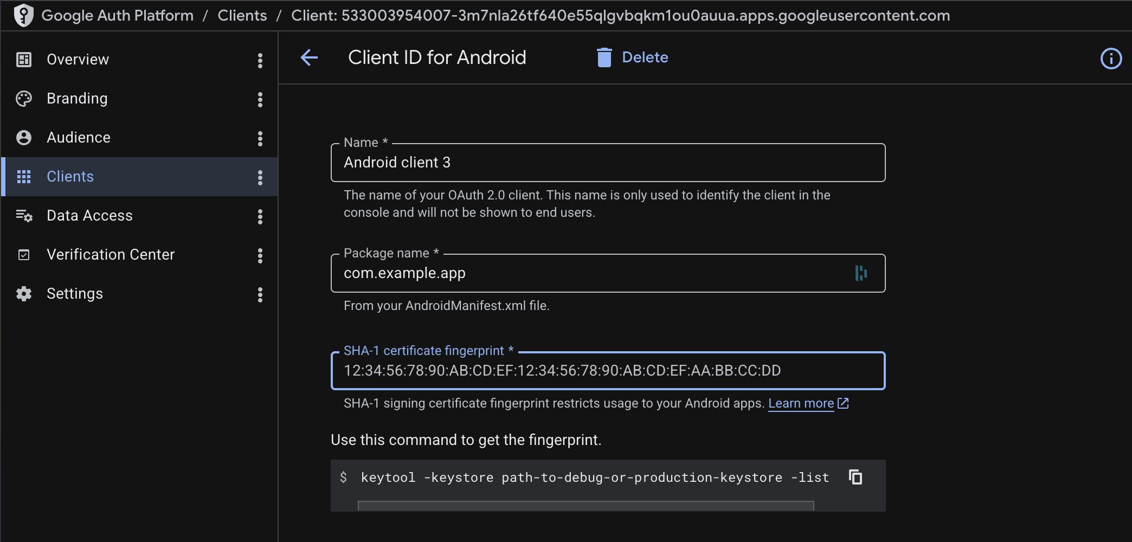The image size is (1132, 542).
Task: Open Overview more options menu
Action: [x=260, y=60]
